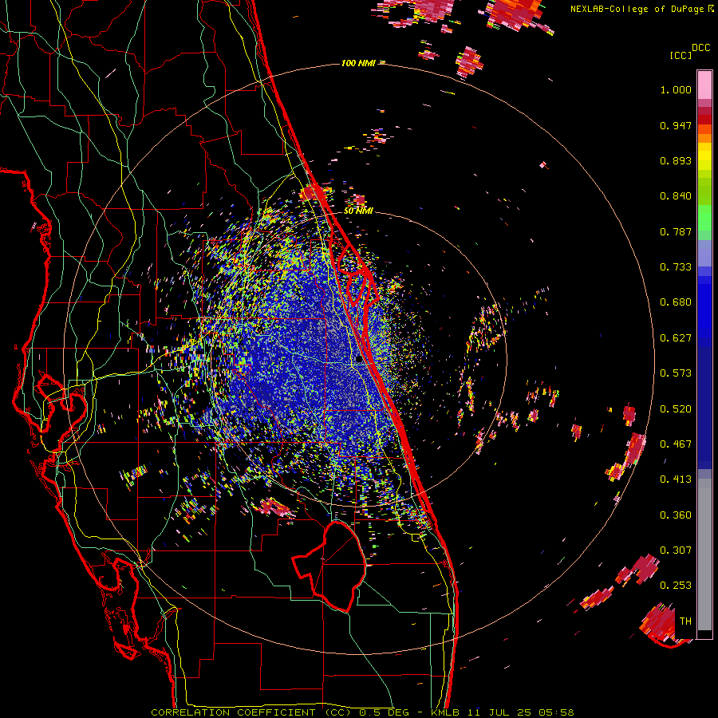The width and height of the screenshot is (718, 718).
Task: Click the 0.360 value on the color scale
Action: tap(676, 515)
